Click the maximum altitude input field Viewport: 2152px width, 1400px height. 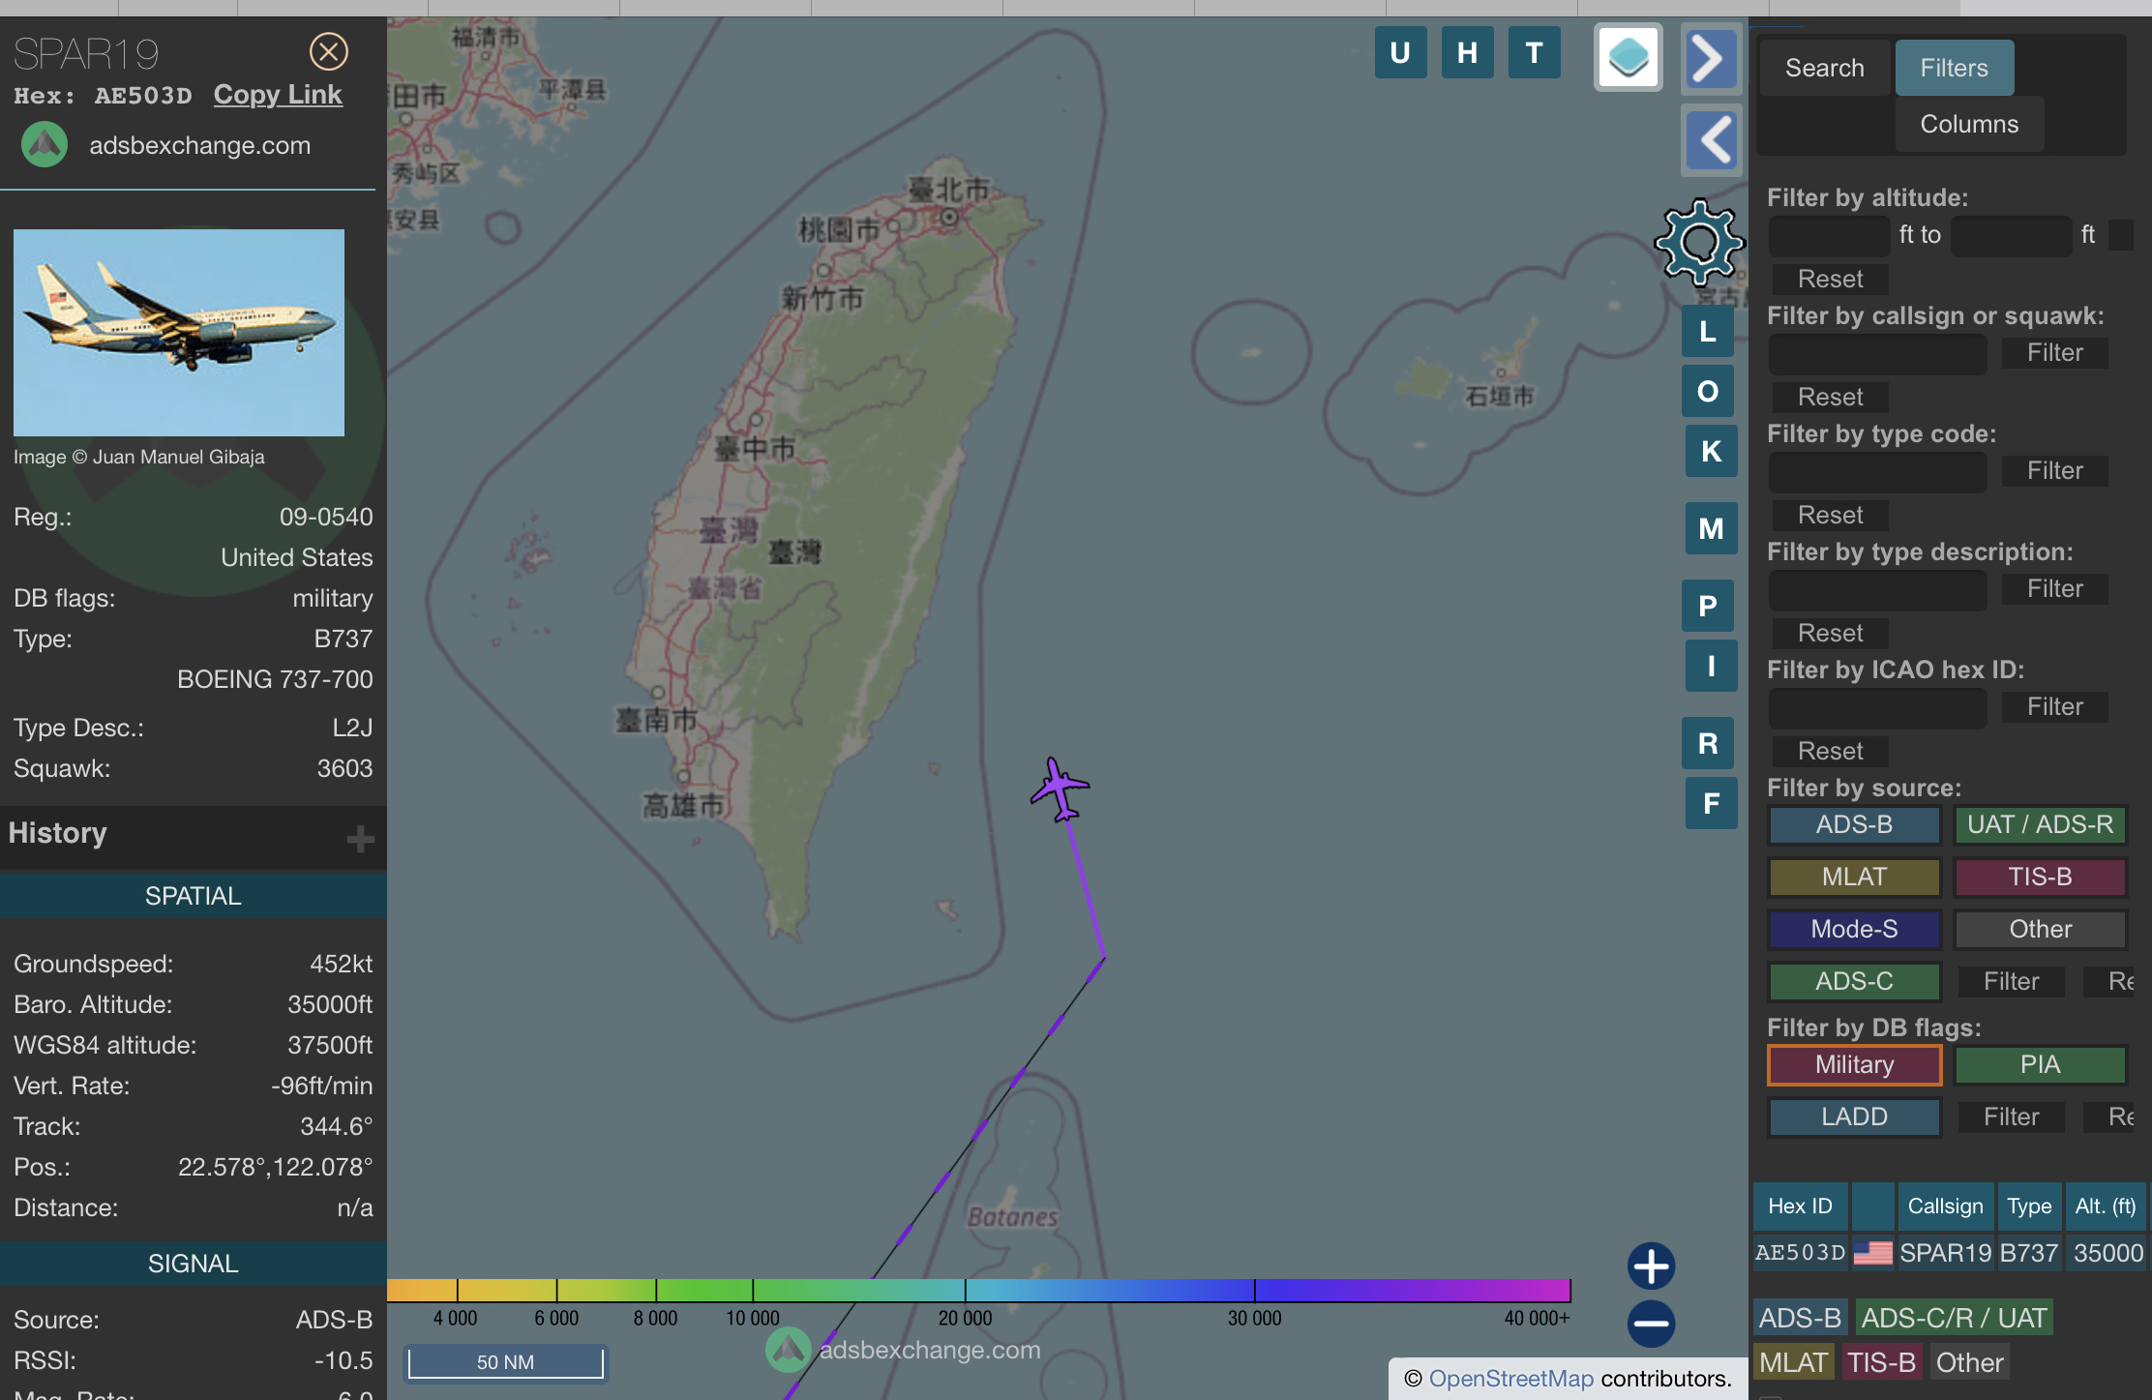pyautogui.click(x=2011, y=235)
